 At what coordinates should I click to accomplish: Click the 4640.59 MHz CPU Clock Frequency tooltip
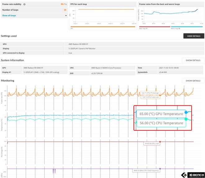146,171
